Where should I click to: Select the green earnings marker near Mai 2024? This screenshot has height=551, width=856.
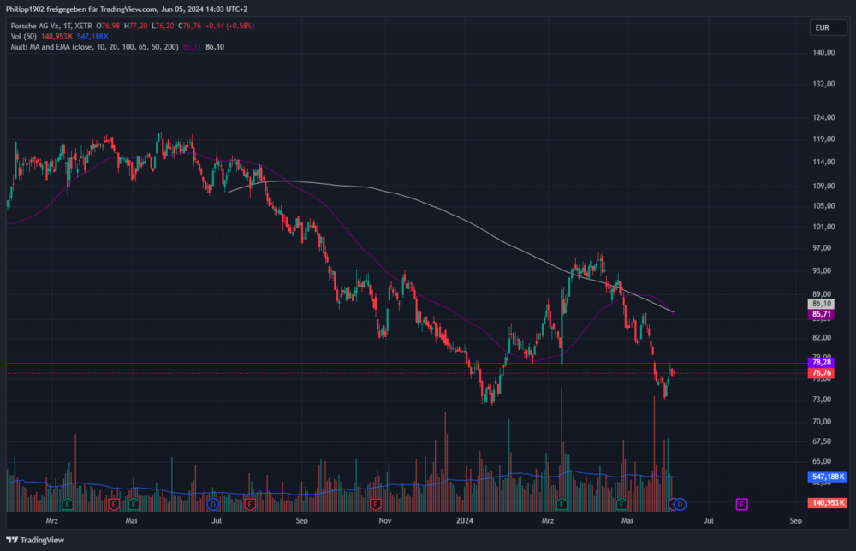[621, 504]
